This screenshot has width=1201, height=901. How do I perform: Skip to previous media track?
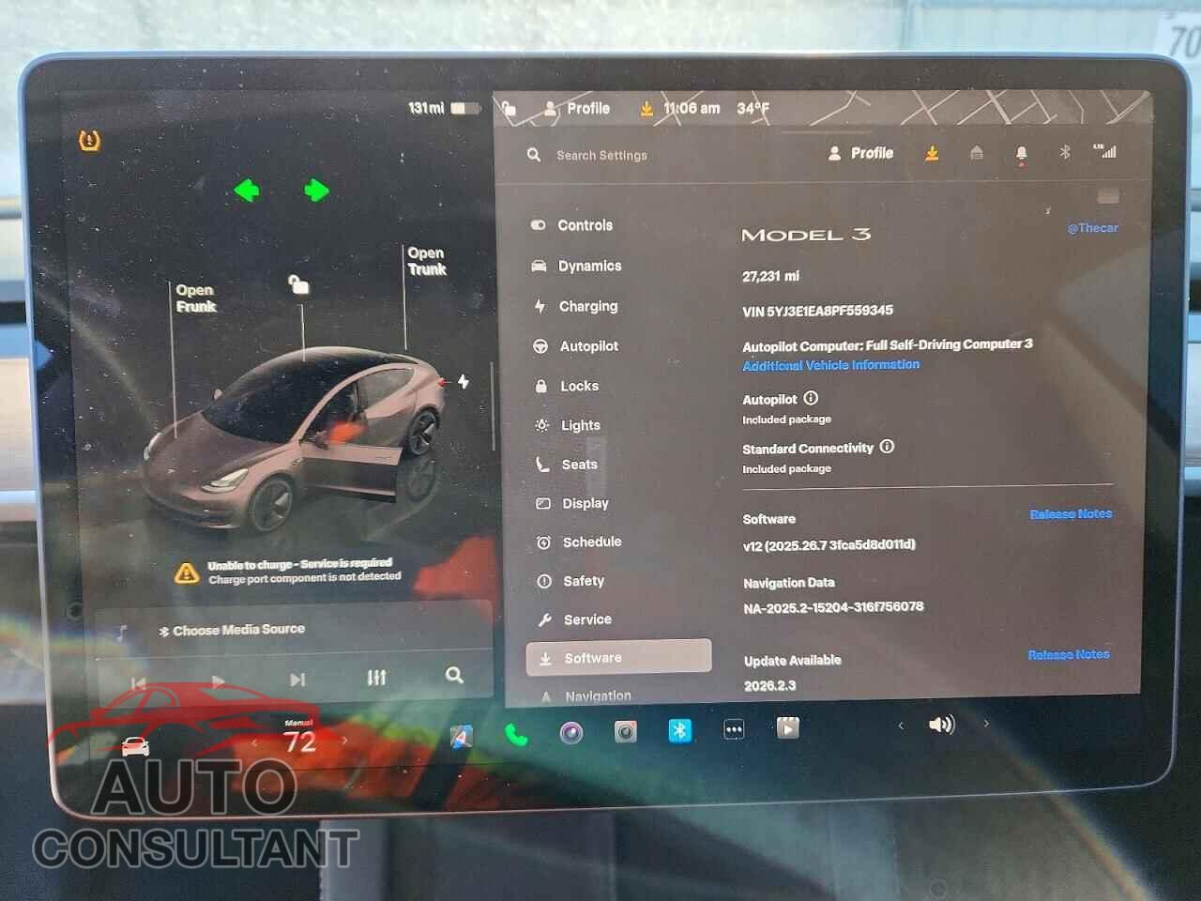pyautogui.click(x=138, y=683)
